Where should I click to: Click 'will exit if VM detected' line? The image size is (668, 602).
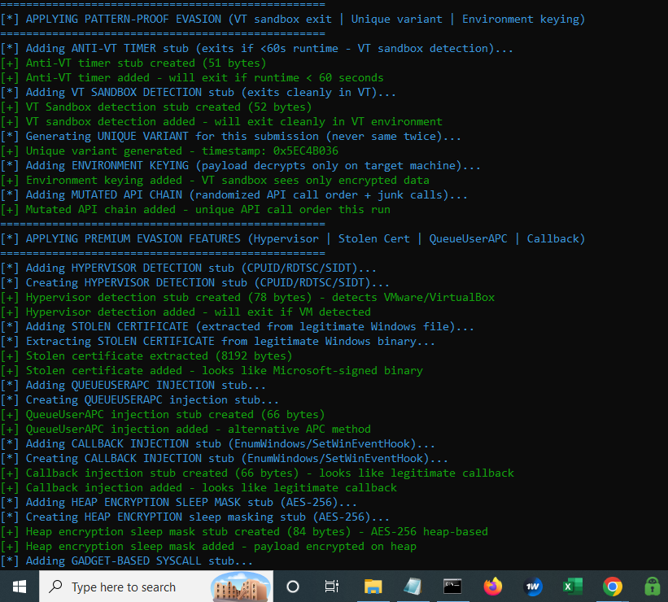point(186,312)
